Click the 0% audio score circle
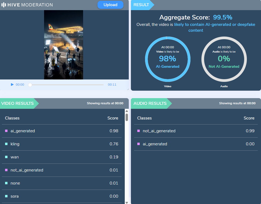This screenshot has width=261, height=204. click(x=224, y=59)
